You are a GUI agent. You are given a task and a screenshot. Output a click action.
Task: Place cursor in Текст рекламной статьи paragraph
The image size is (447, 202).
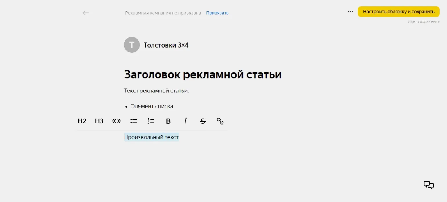point(156,91)
